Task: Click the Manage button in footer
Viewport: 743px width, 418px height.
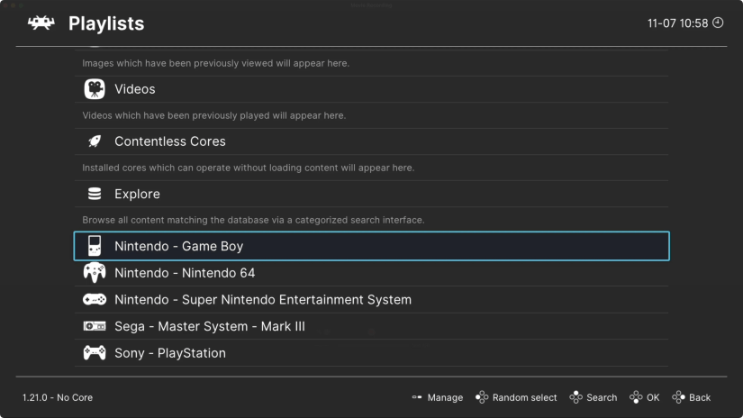Action: pos(438,397)
